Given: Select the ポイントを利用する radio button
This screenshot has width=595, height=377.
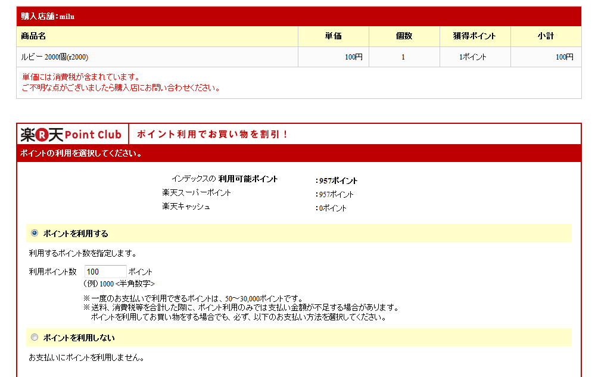Looking at the screenshot, I should [x=35, y=233].
